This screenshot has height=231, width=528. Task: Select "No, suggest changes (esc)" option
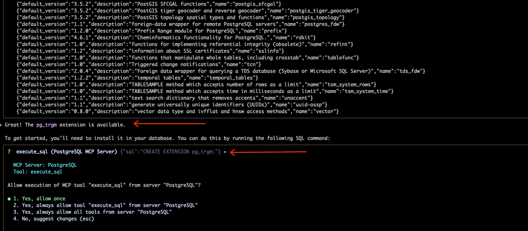(53, 218)
